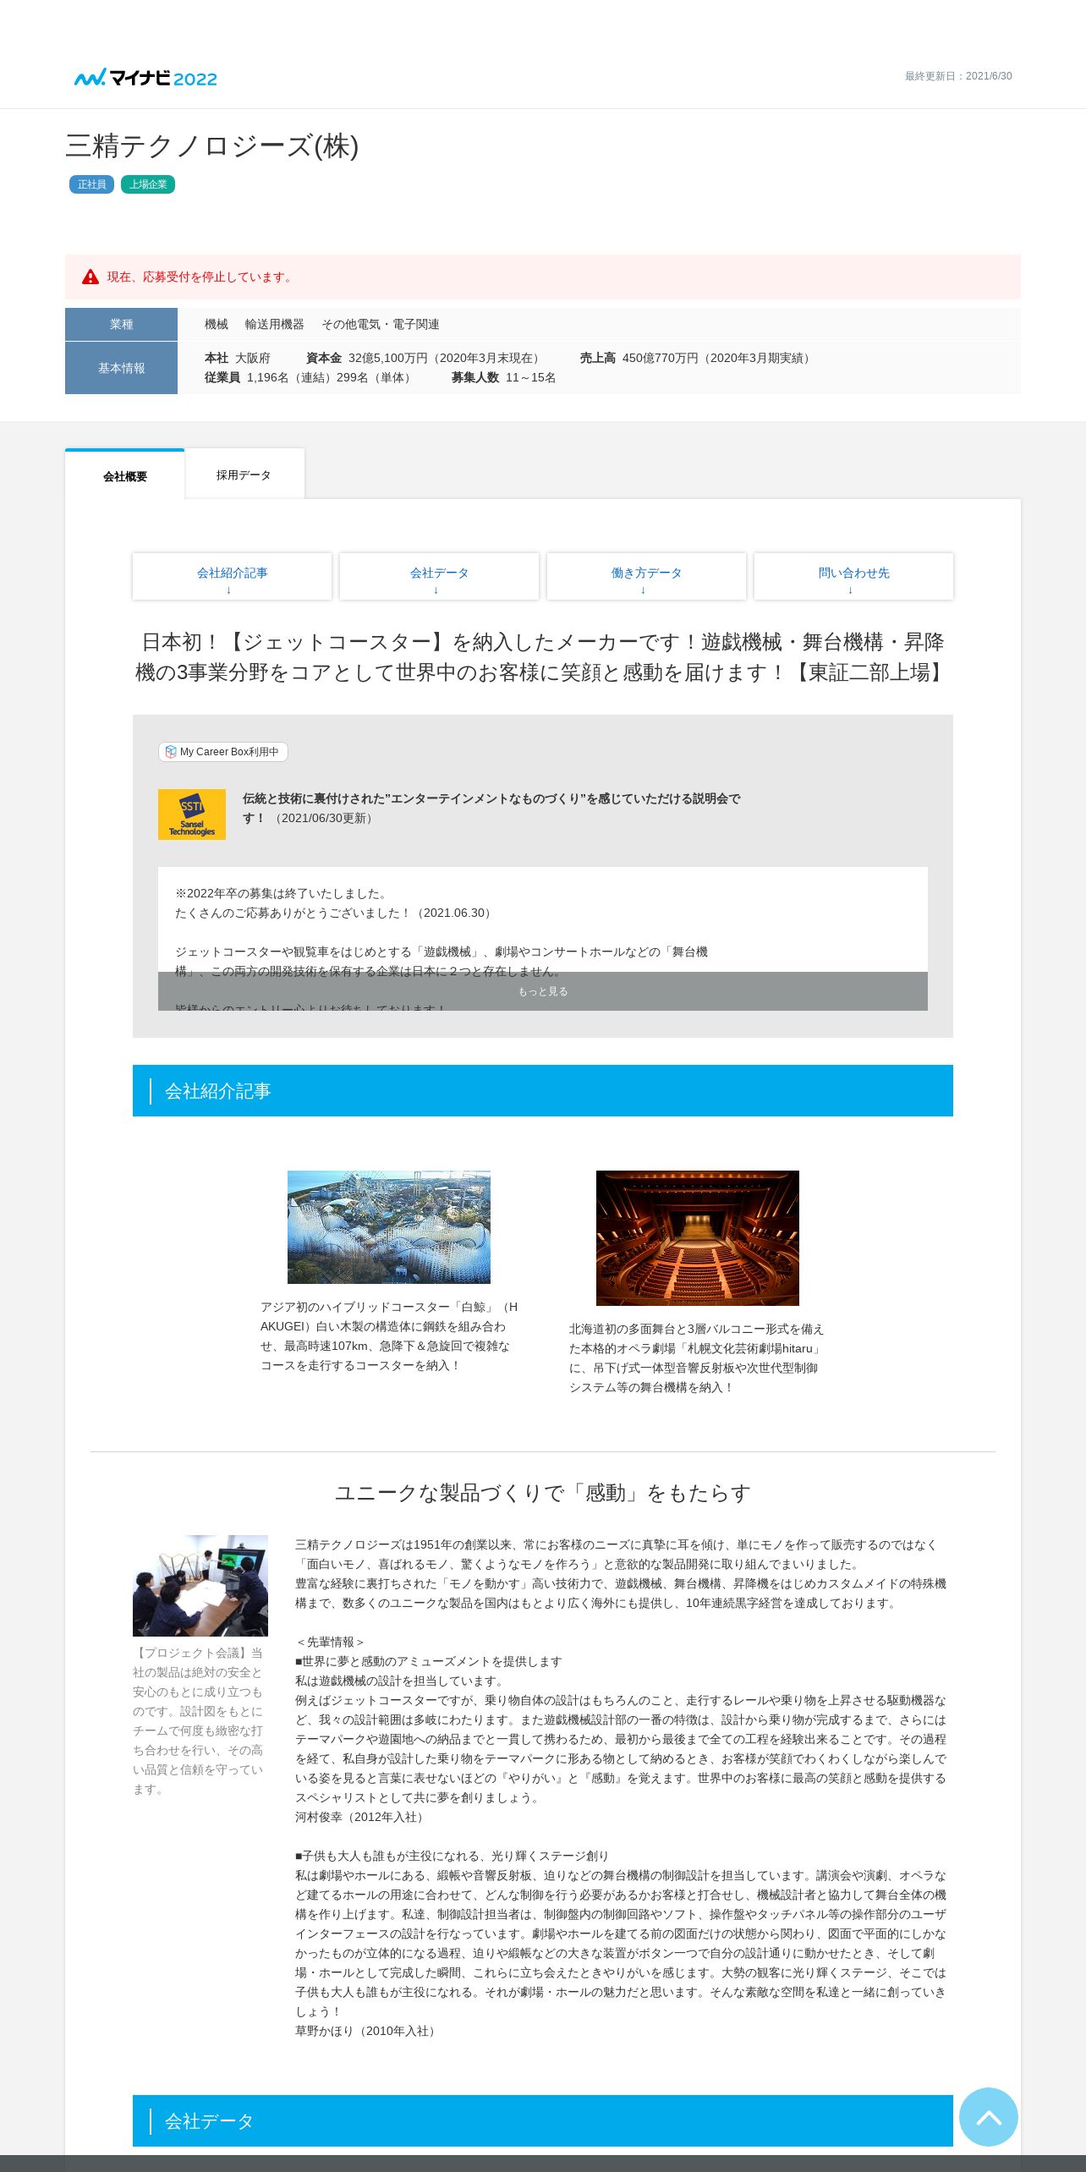Click the 【プロジェクト会議】 photo caption
The image size is (1086, 2172).
pyautogui.click(x=199, y=1721)
